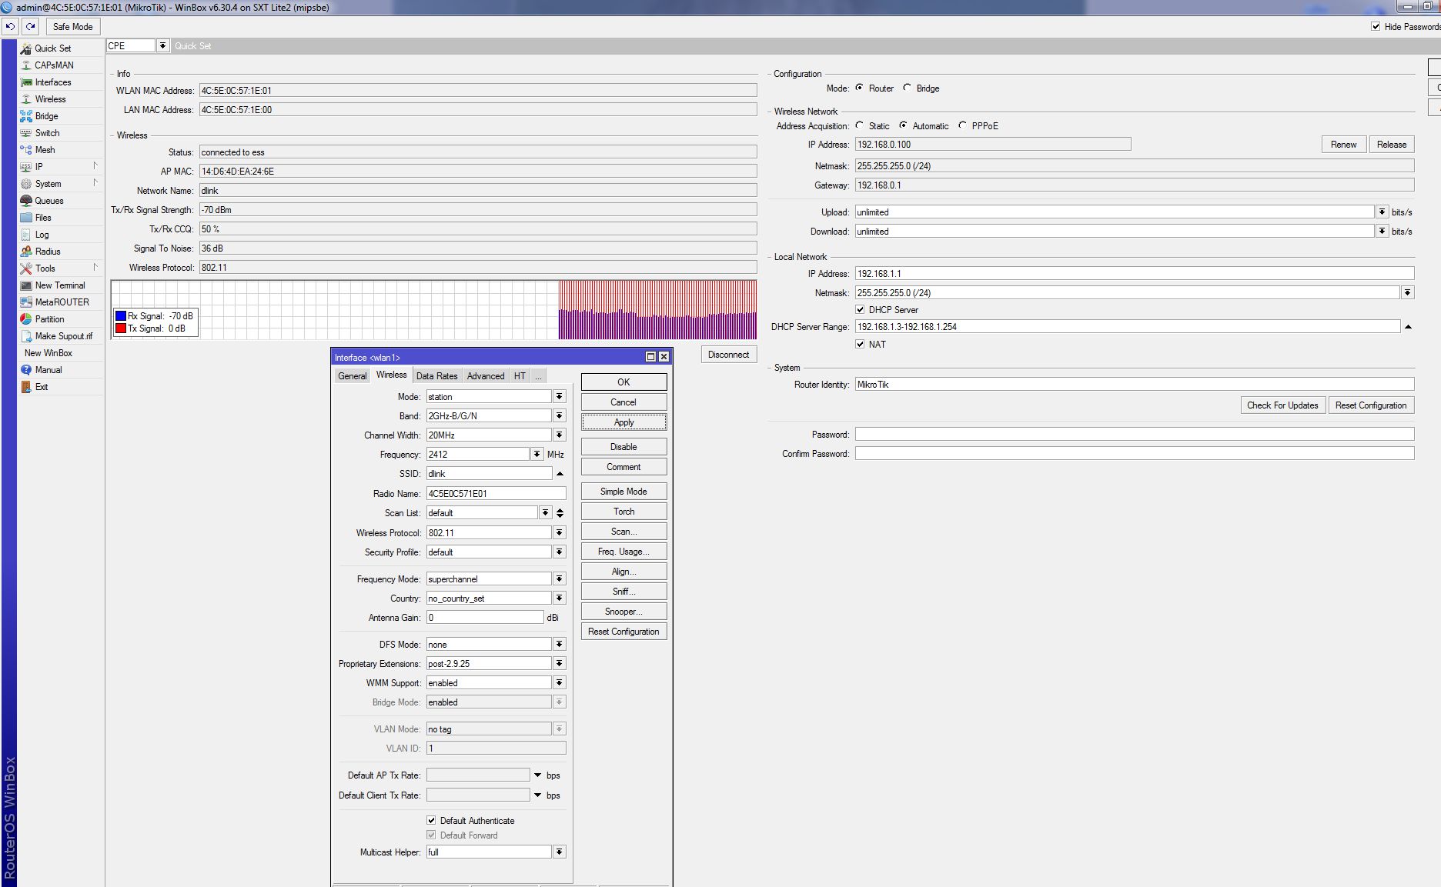This screenshot has width=1441, height=887.
Task: Click the Router Identity input field
Action: coord(1134,385)
